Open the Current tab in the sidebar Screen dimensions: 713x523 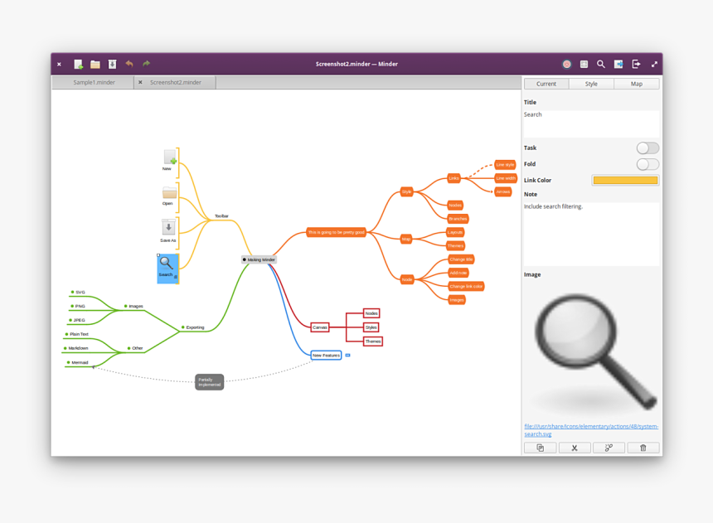(x=546, y=84)
